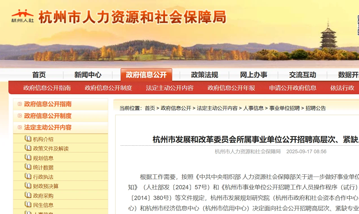
Task: Click 政府信息公开 in the breadcrumb path
Action: coord(176,108)
